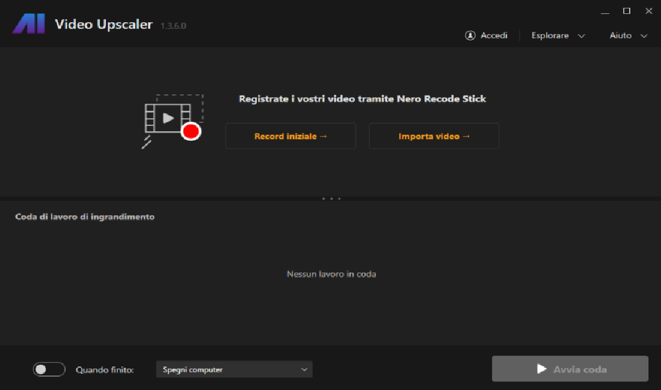
Task: Click the user account icon beside Accedi
Action: click(470, 36)
